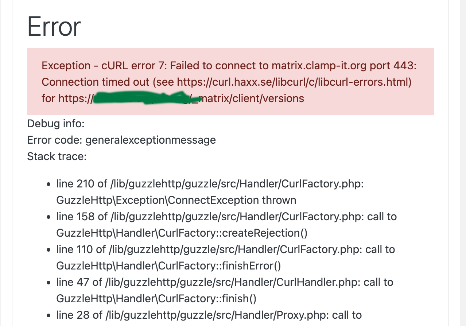Click the red exception message box
This screenshot has width=466, height=326.
(x=230, y=82)
